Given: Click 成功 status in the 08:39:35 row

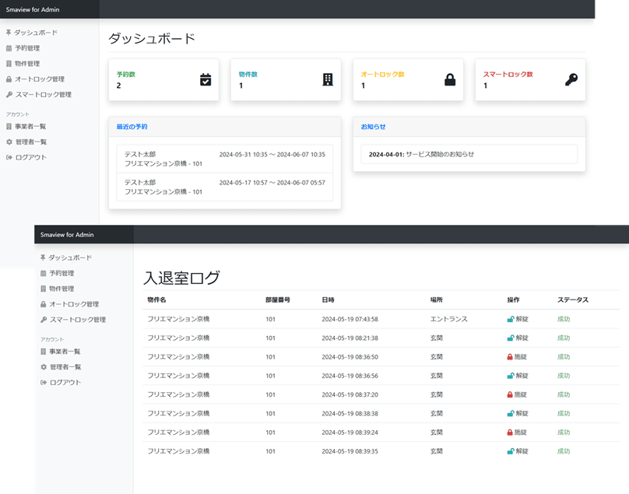Looking at the screenshot, I should 564,451.
